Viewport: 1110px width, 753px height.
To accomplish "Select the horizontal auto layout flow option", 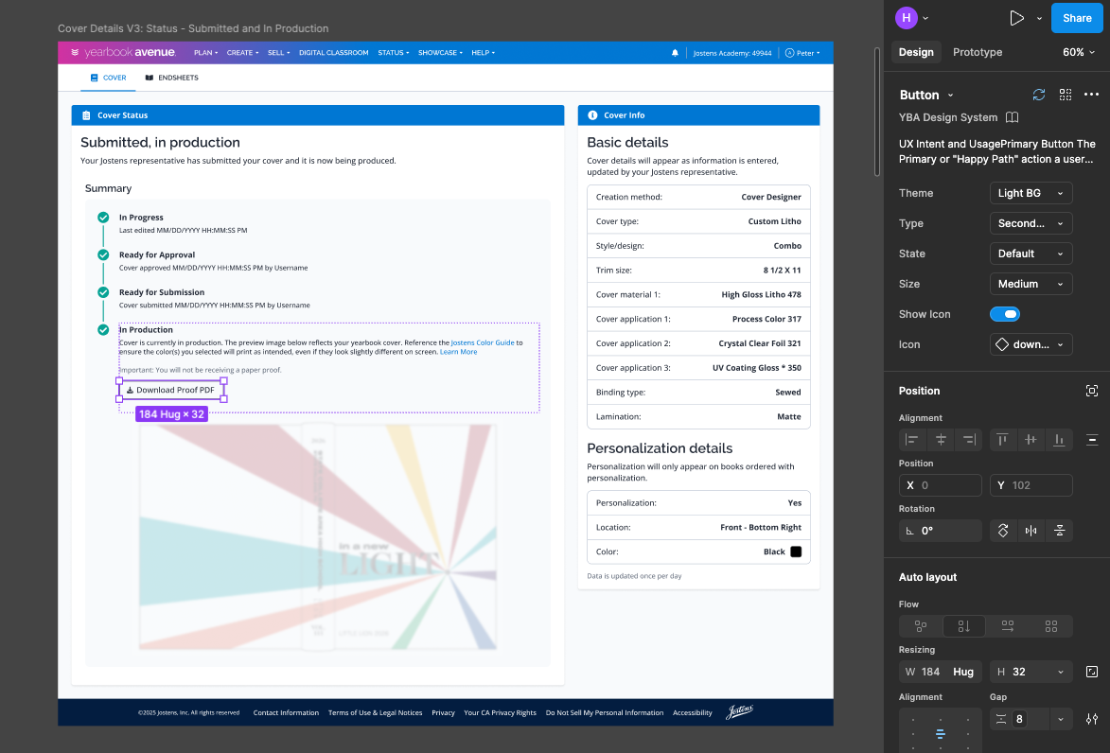I will (1008, 626).
